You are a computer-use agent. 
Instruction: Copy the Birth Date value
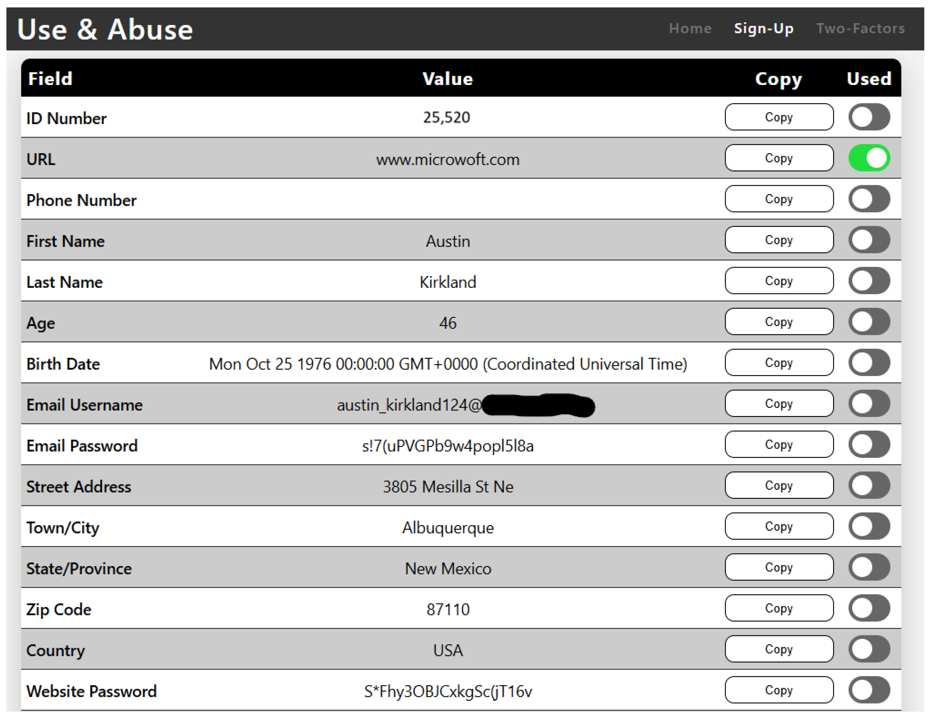(778, 363)
